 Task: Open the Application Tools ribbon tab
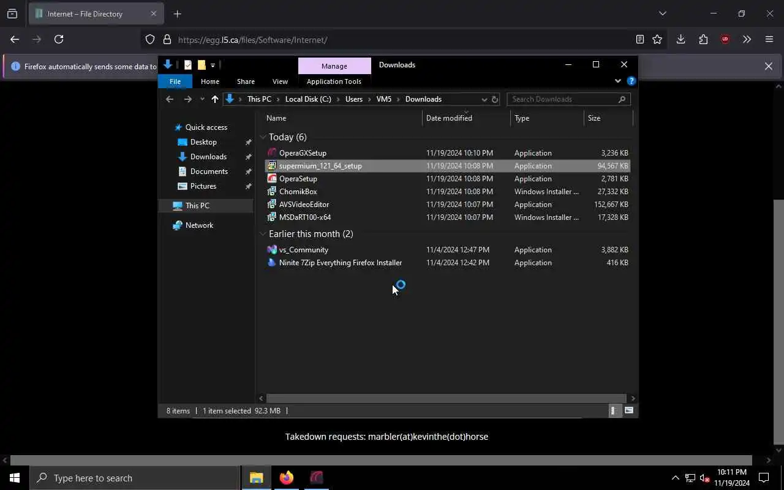coord(334,81)
